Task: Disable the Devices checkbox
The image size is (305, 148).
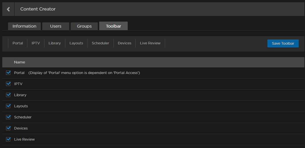Action: tap(8, 128)
